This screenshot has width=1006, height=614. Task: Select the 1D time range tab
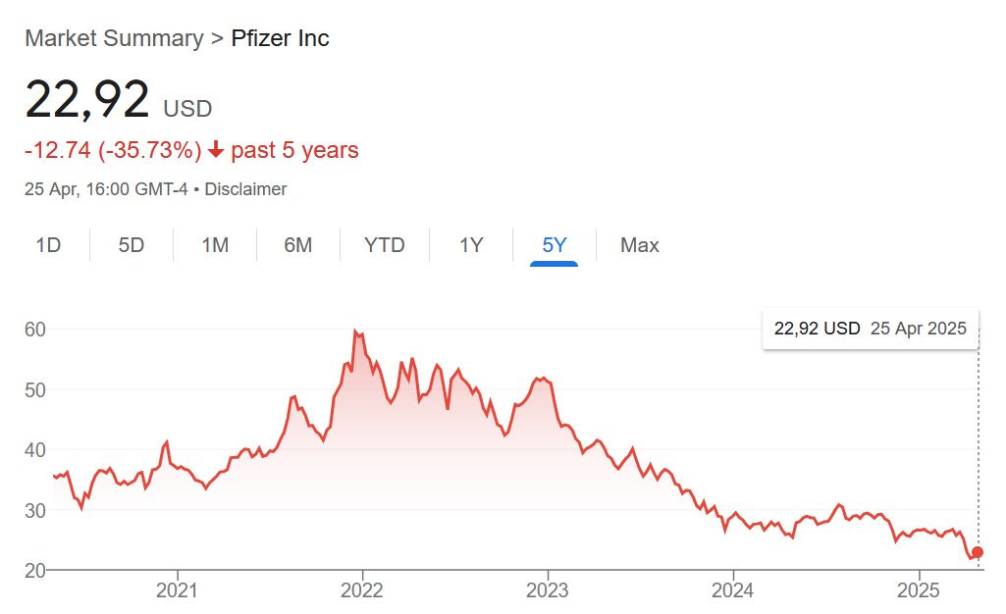[48, 245]
